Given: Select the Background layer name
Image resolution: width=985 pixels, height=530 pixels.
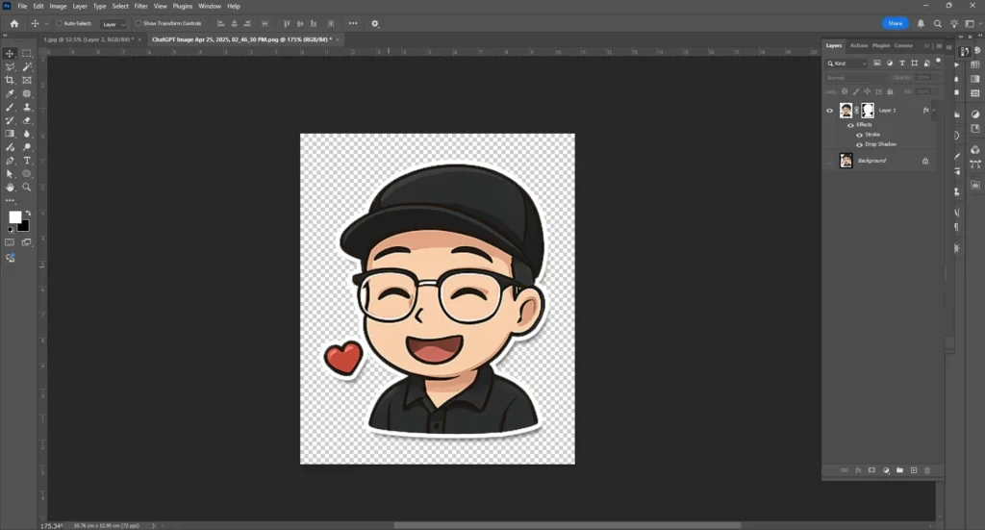Looking at the screenshot, I should pyautogui.click(x=871, y=161).
